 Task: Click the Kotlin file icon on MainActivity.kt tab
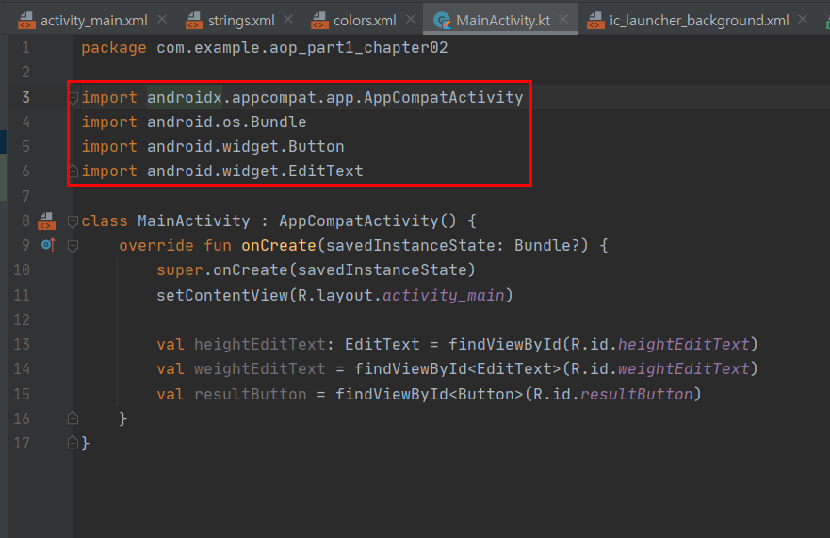coord(442,21)
